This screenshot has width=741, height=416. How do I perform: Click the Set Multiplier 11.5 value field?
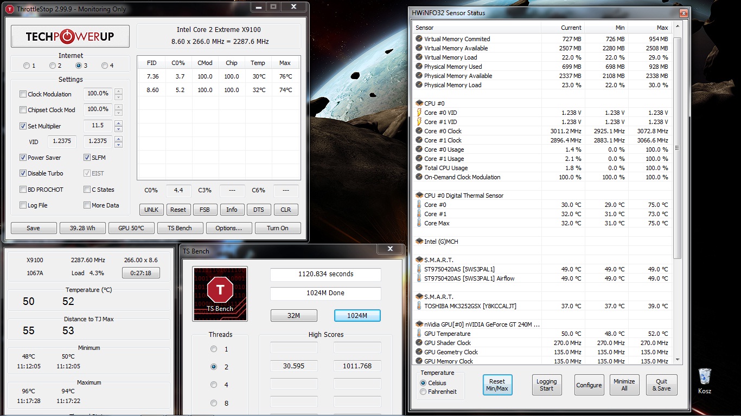98,126
